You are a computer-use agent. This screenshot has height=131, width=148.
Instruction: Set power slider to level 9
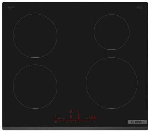(x=95, y=122)
